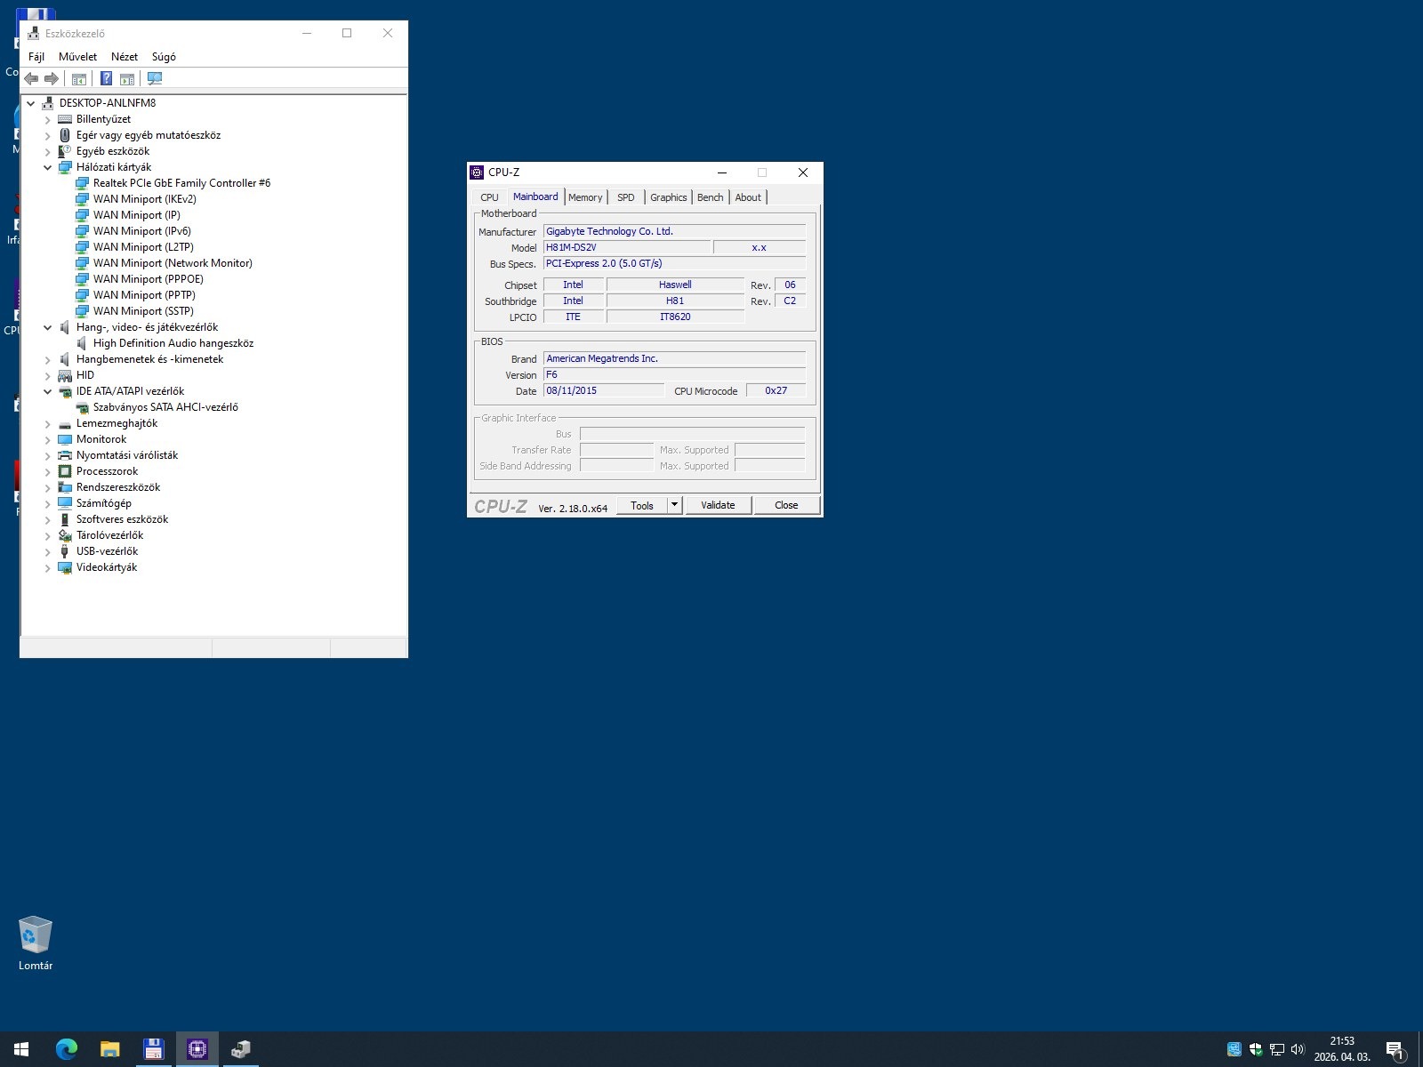Click the CPU-Z title bar icon

tap(477, 172)
